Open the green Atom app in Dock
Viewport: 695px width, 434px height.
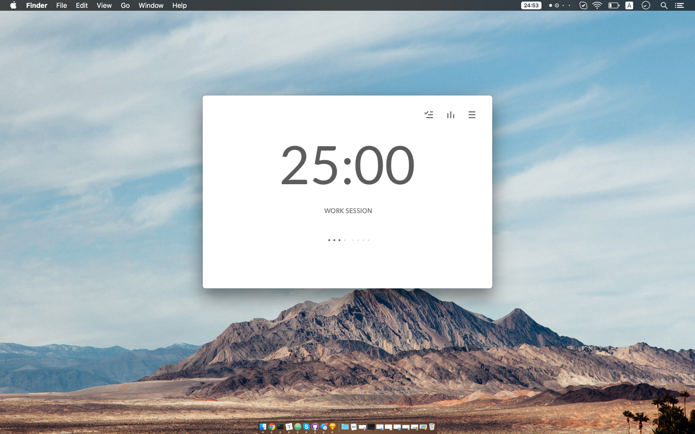pyautogui.click(x=298, y=426)
